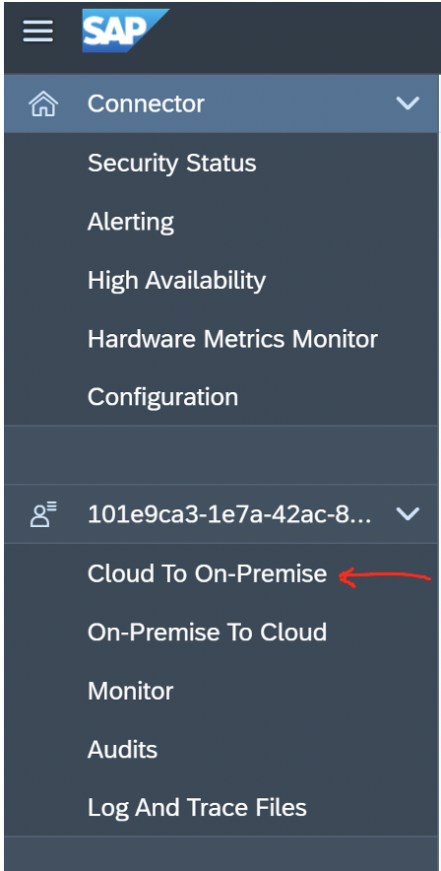Go to Alerting
The width and height of the screenshot is (441, 871).
pyautogui.click(x=131, y=223)
